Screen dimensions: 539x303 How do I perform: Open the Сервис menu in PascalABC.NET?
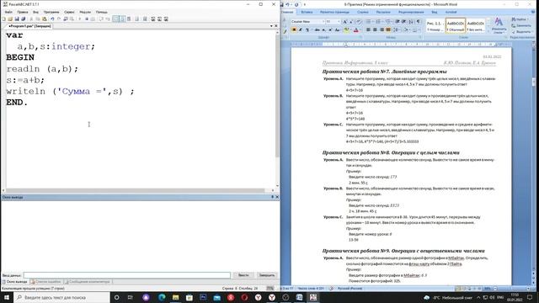coord(69,12)
